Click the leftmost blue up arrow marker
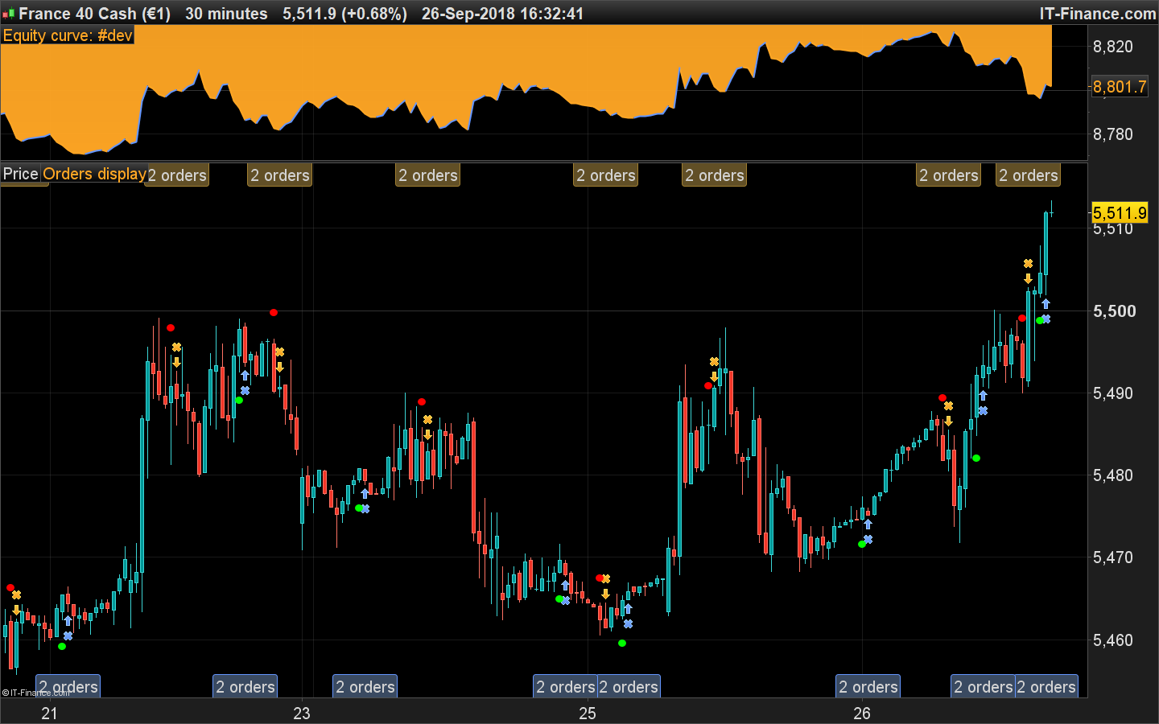Viewport: 1159px width, 724px height. coord(68,621)
